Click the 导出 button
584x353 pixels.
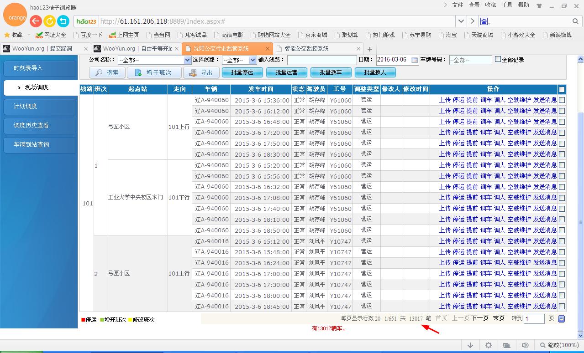[x=201, y=72]
